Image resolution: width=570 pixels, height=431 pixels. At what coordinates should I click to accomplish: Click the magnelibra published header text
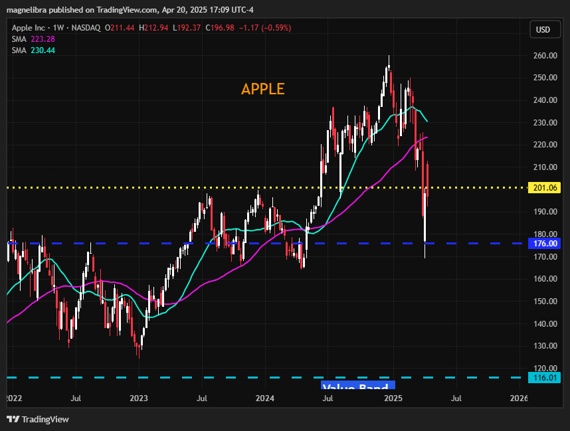click(130, 10)
